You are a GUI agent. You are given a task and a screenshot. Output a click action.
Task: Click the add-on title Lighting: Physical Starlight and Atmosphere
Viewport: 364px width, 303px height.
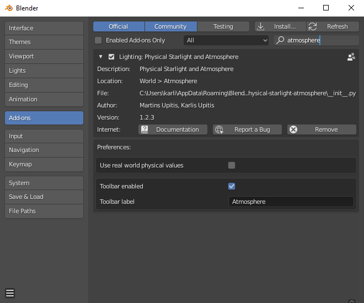pyautogui.click(x=179, y=57)
